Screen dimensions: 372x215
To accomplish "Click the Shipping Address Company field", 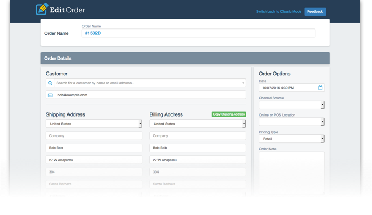I will [94, 136].
